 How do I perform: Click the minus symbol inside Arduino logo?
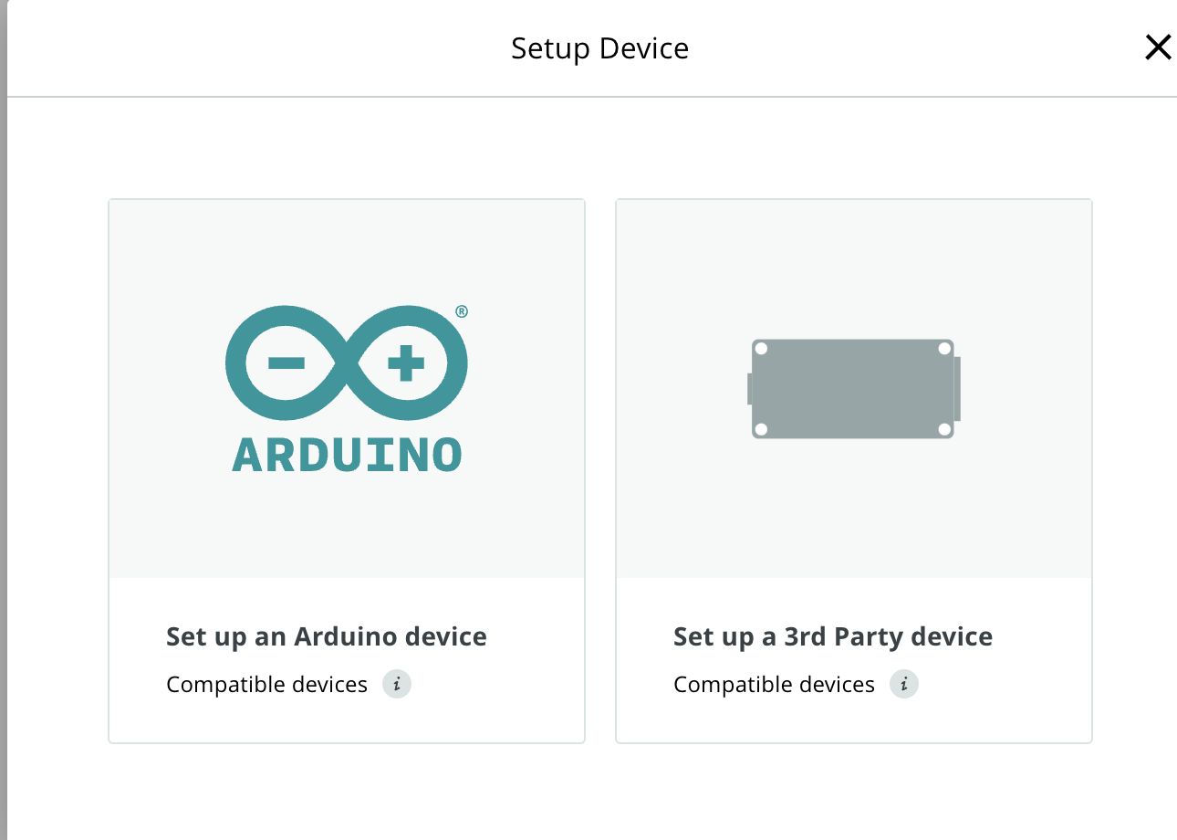coord(286,363)
